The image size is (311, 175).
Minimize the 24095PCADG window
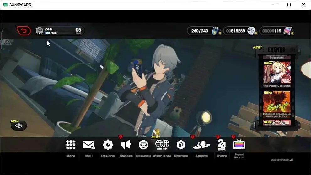[x=275, y=5]
